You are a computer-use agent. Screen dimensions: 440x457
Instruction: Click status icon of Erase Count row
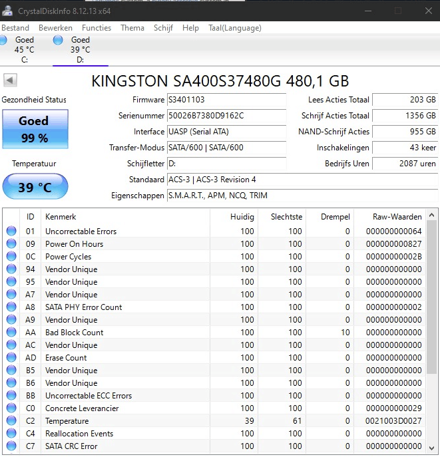click(x=11, y=357)
